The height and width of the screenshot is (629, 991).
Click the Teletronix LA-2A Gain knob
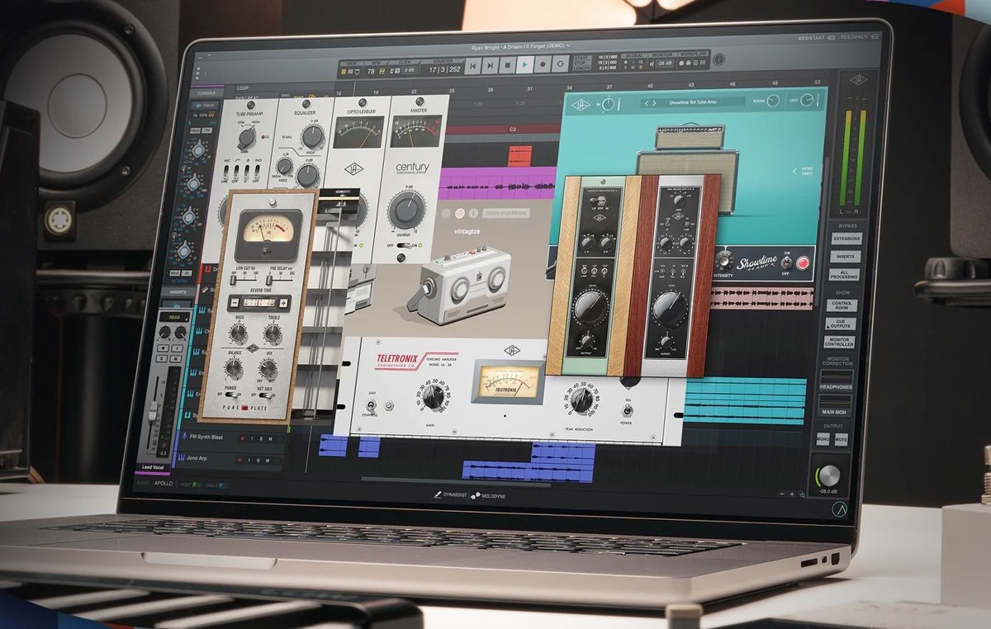click(x=434, y=397)
